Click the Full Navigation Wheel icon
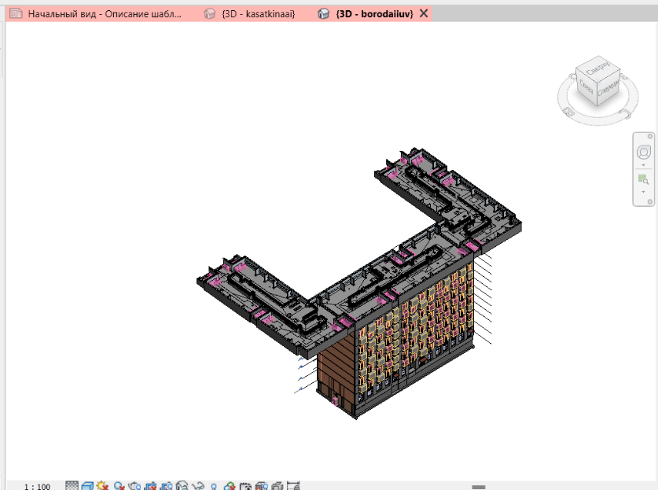The height and width of the screenshot is (490, 658). click(x=644, y=152)
